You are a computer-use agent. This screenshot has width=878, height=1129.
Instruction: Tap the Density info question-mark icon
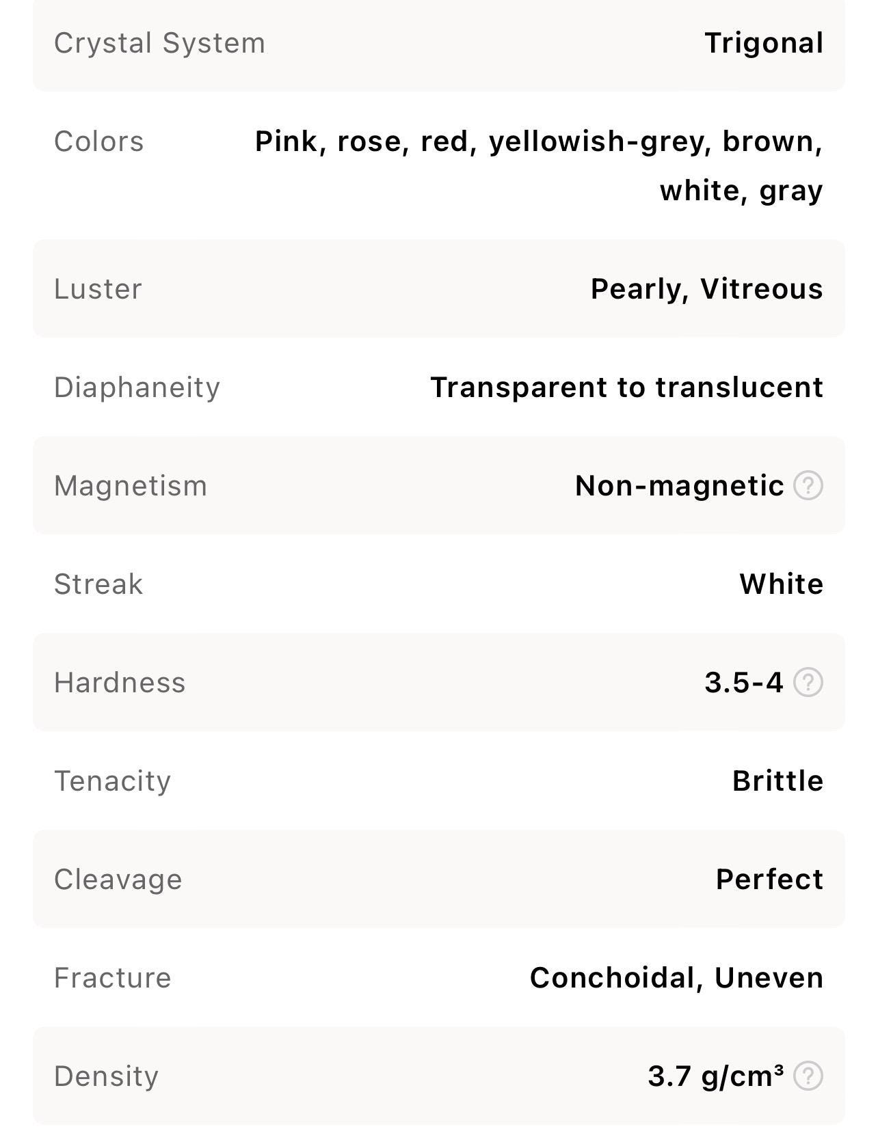pyautogui.click(x=808, y=1076)
